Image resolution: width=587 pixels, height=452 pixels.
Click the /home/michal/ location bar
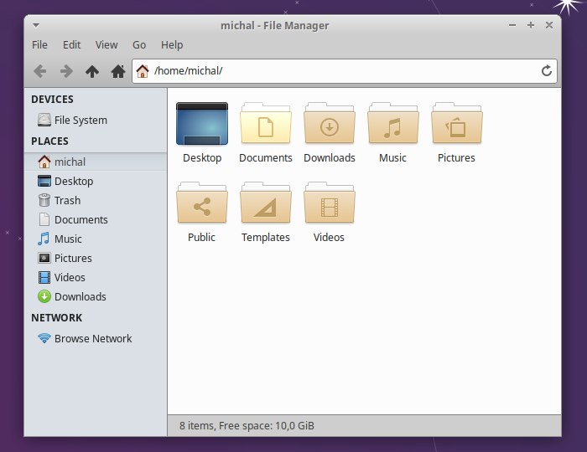coord(345,71)
